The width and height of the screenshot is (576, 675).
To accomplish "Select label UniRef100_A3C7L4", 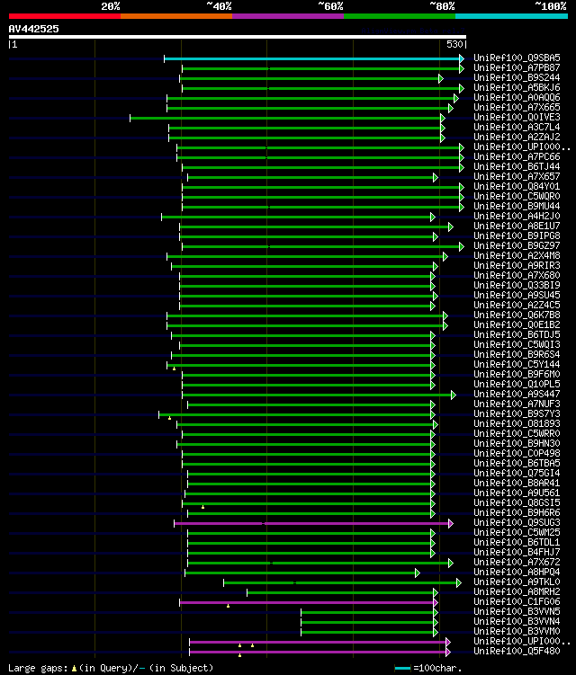I will [517, 127].
